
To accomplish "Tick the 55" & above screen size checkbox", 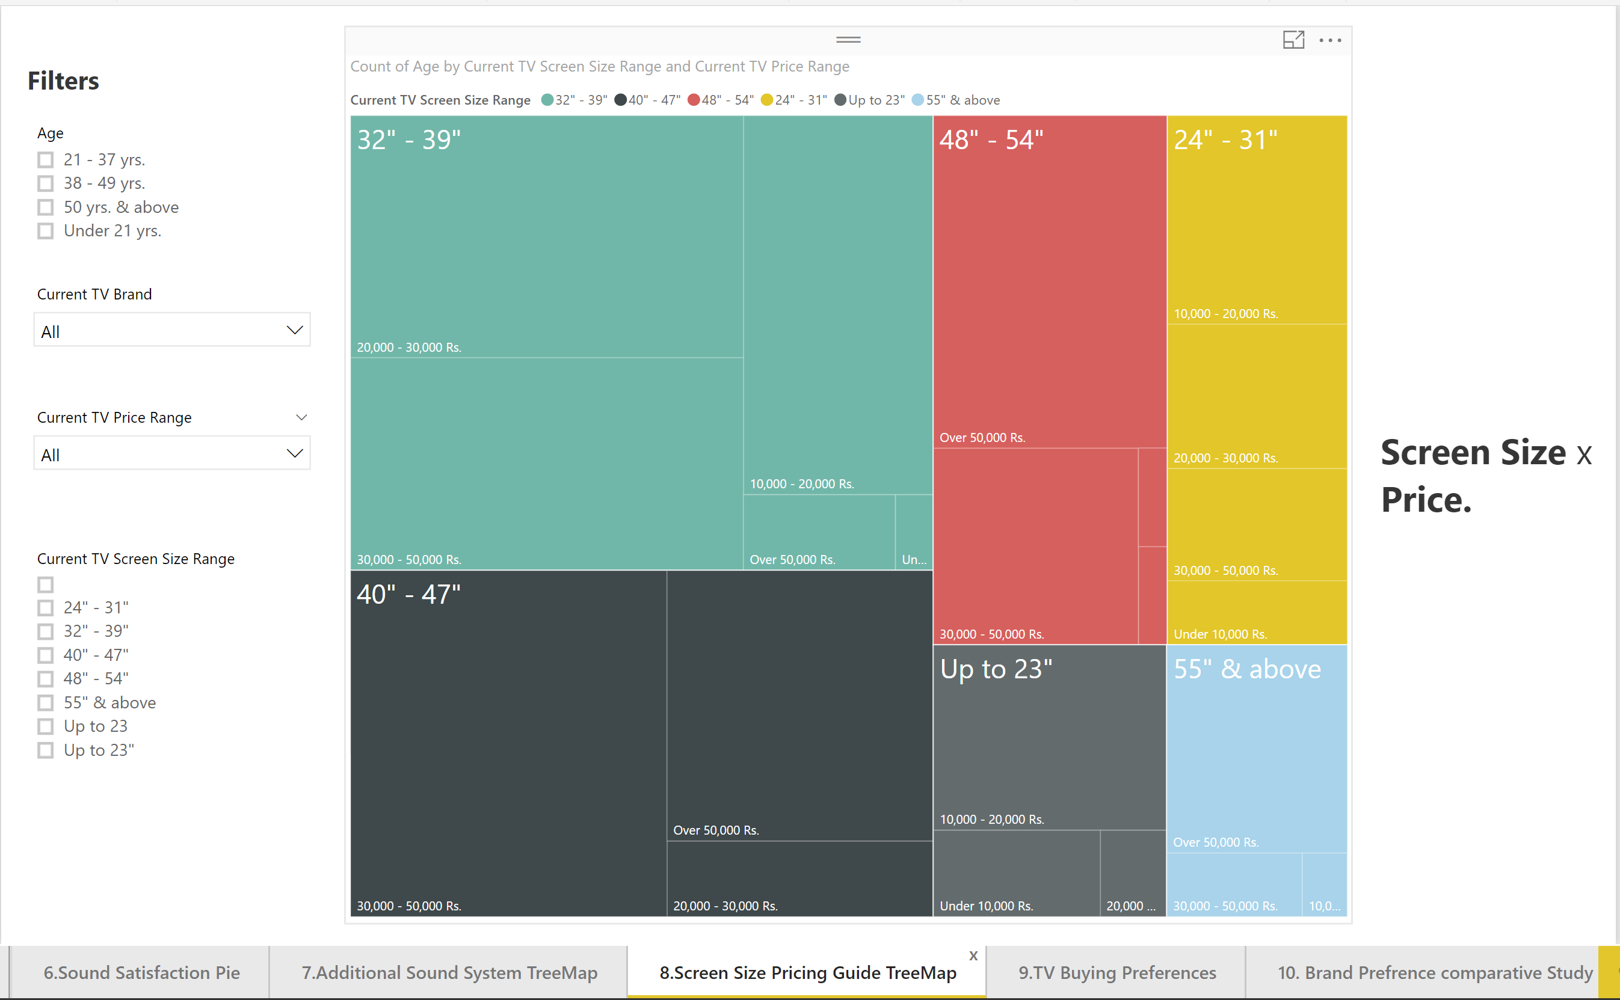I will (46, 702).
